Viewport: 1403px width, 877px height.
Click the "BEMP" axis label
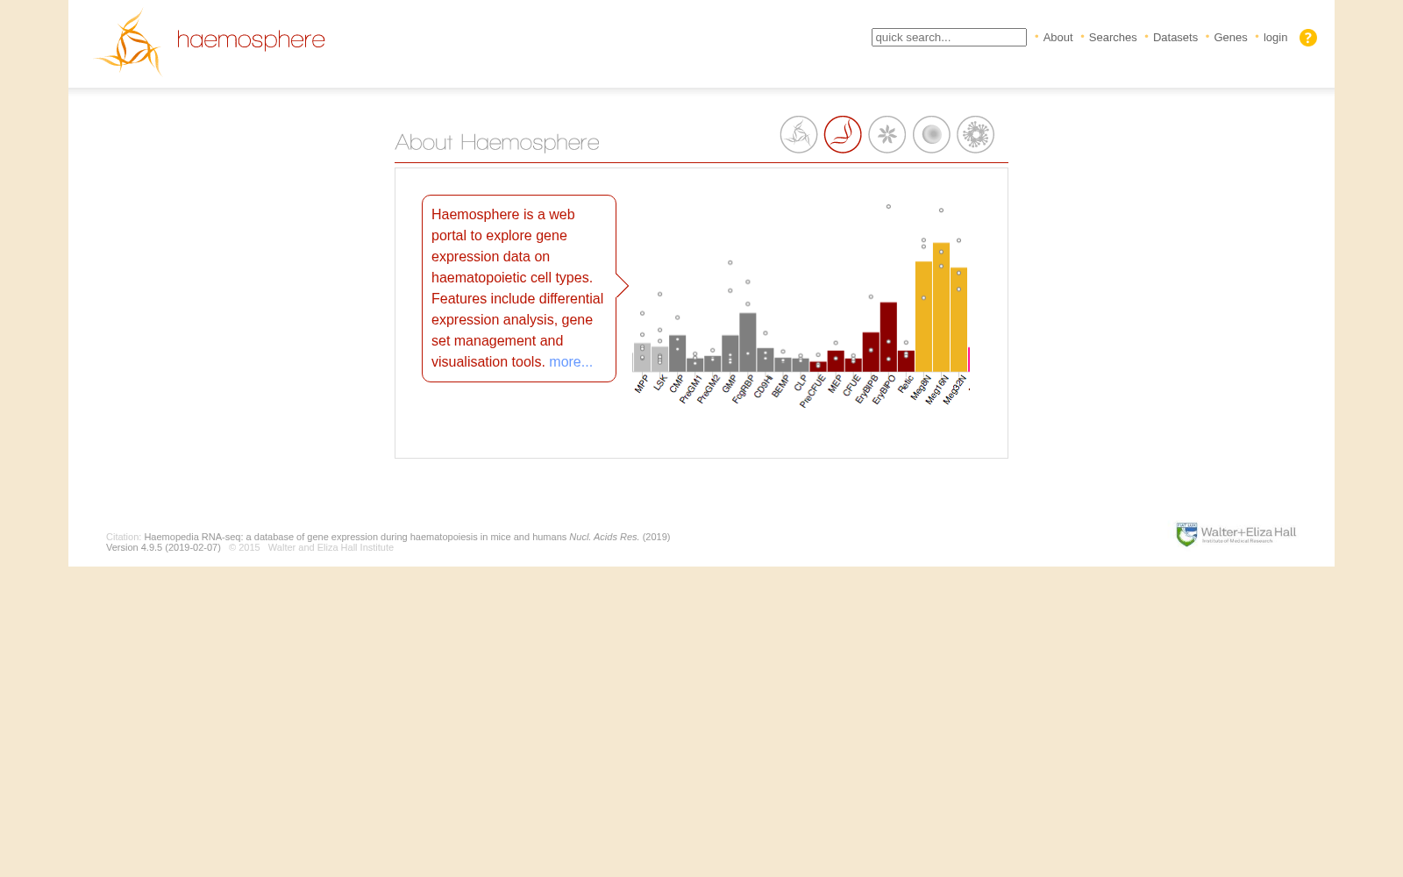780,387
